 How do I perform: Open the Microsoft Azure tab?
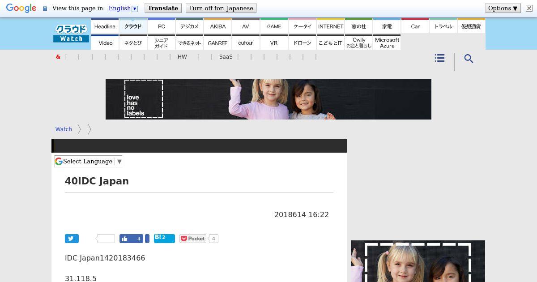click(x=387, y=43)
